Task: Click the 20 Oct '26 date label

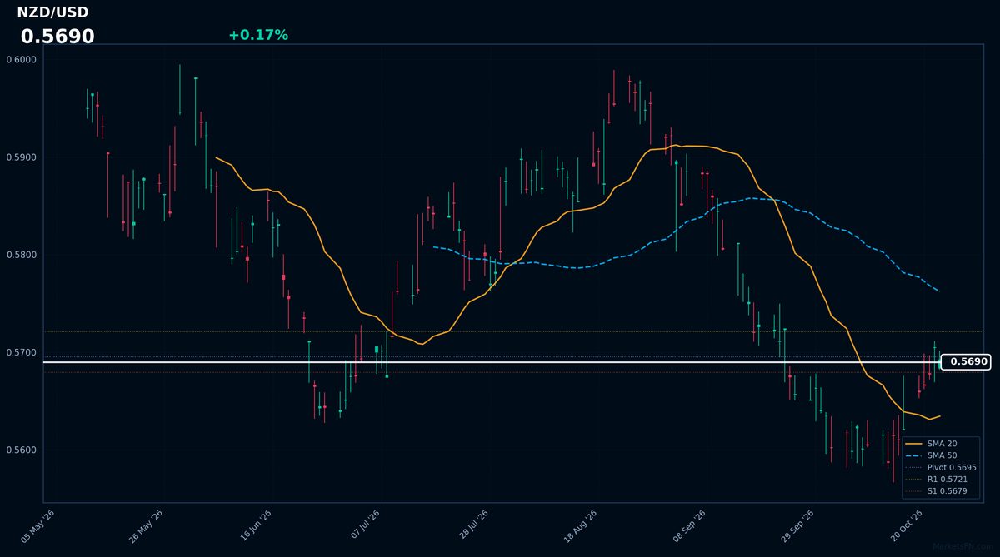Action: (x=905, y=525)
